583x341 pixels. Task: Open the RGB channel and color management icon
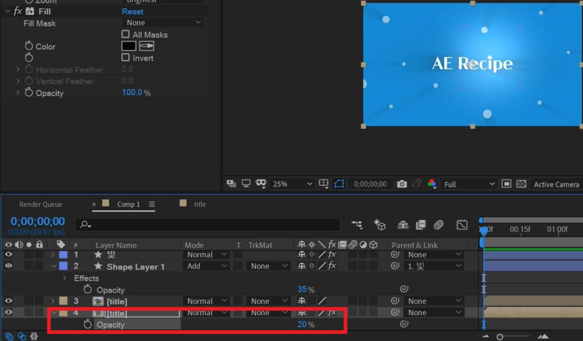click(432, 184)
